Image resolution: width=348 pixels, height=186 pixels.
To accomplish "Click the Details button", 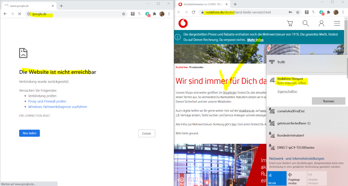I will coord(147,133).
